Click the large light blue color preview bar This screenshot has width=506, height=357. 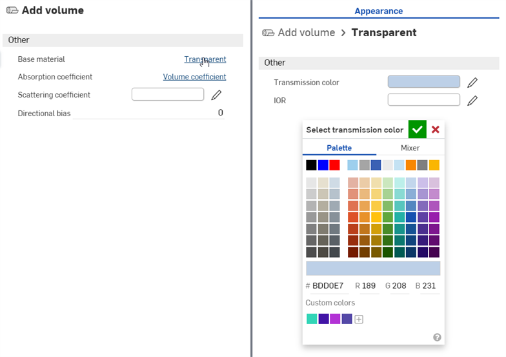(373, 269)
